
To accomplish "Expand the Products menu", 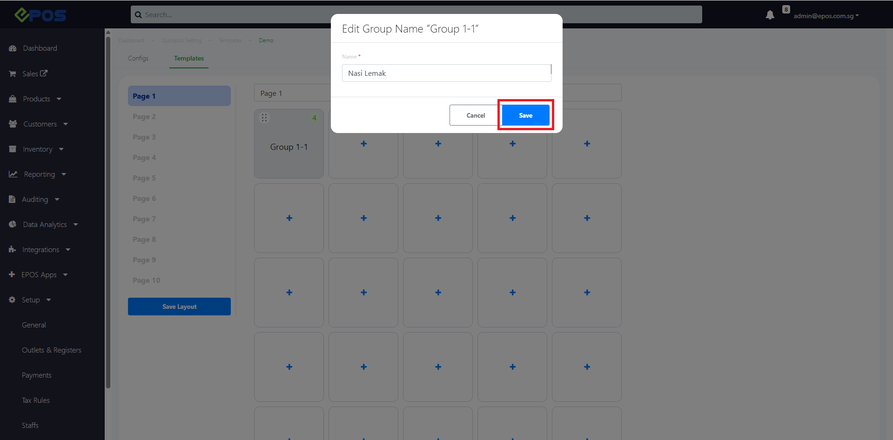I will pos(42,99).
